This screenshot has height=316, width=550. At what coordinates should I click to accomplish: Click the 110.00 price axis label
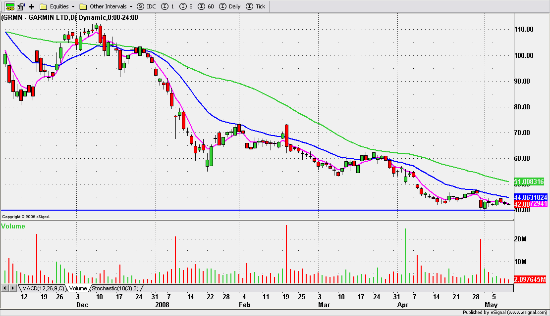tap(524, 29)
